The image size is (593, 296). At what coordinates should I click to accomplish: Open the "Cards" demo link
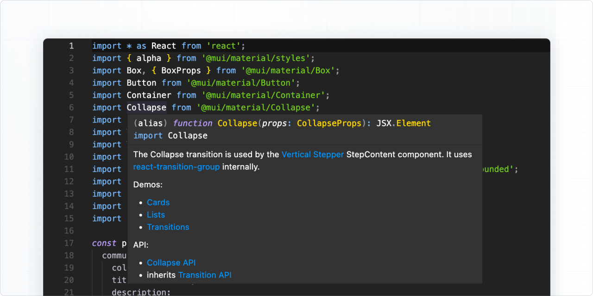pyautogui.click(x=158, y=202)
